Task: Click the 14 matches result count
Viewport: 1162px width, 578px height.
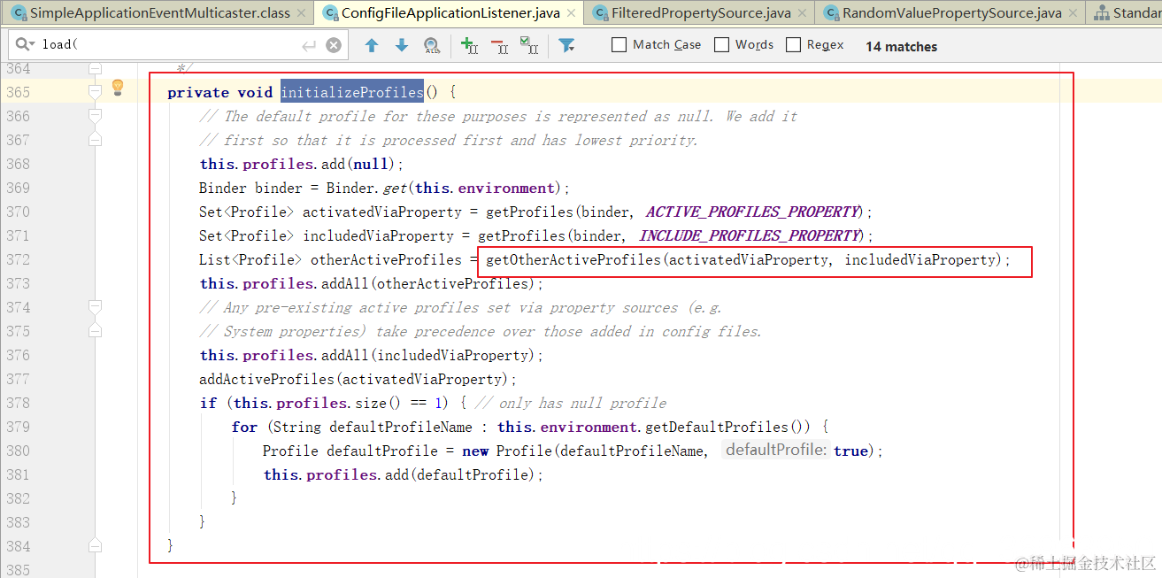Action: click(x=901, y=46)
